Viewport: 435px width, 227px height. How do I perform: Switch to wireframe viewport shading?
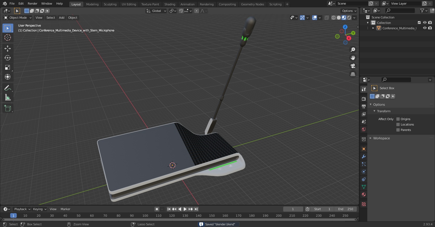(x=334, y=18)
